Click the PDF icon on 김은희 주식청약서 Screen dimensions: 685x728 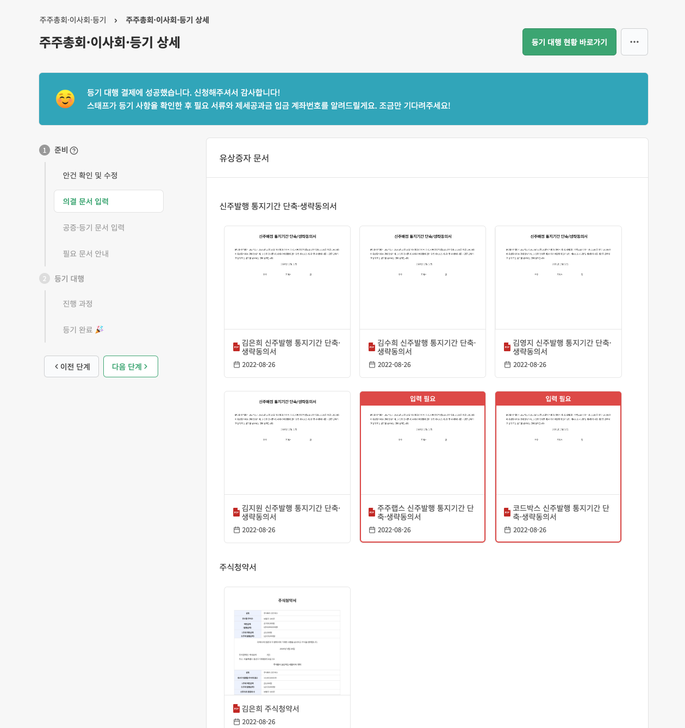(235, 708)
